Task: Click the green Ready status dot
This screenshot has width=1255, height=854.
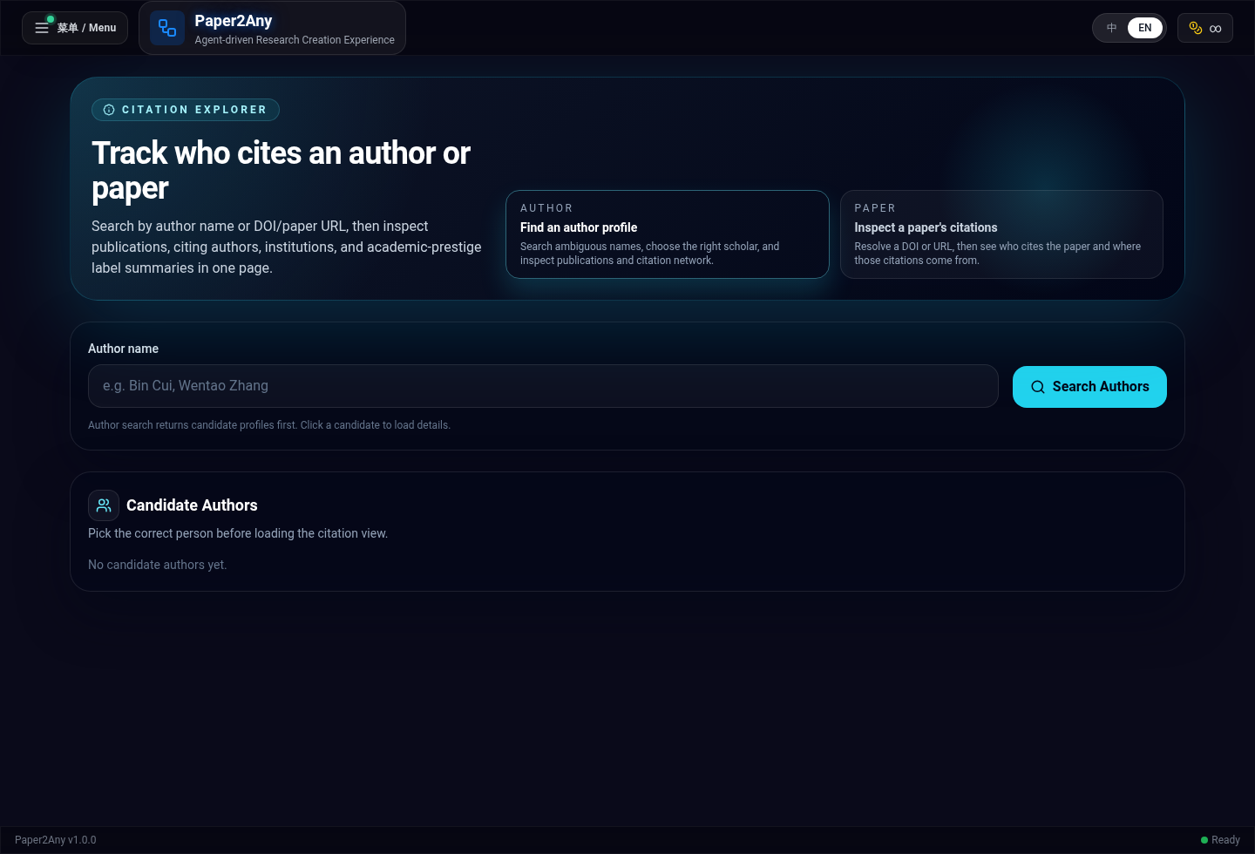Action: [1204, 840]
